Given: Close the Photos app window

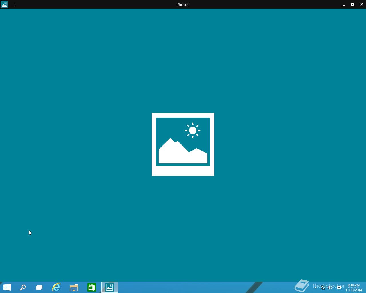Looking at the screenshot, I should [361, 4].
